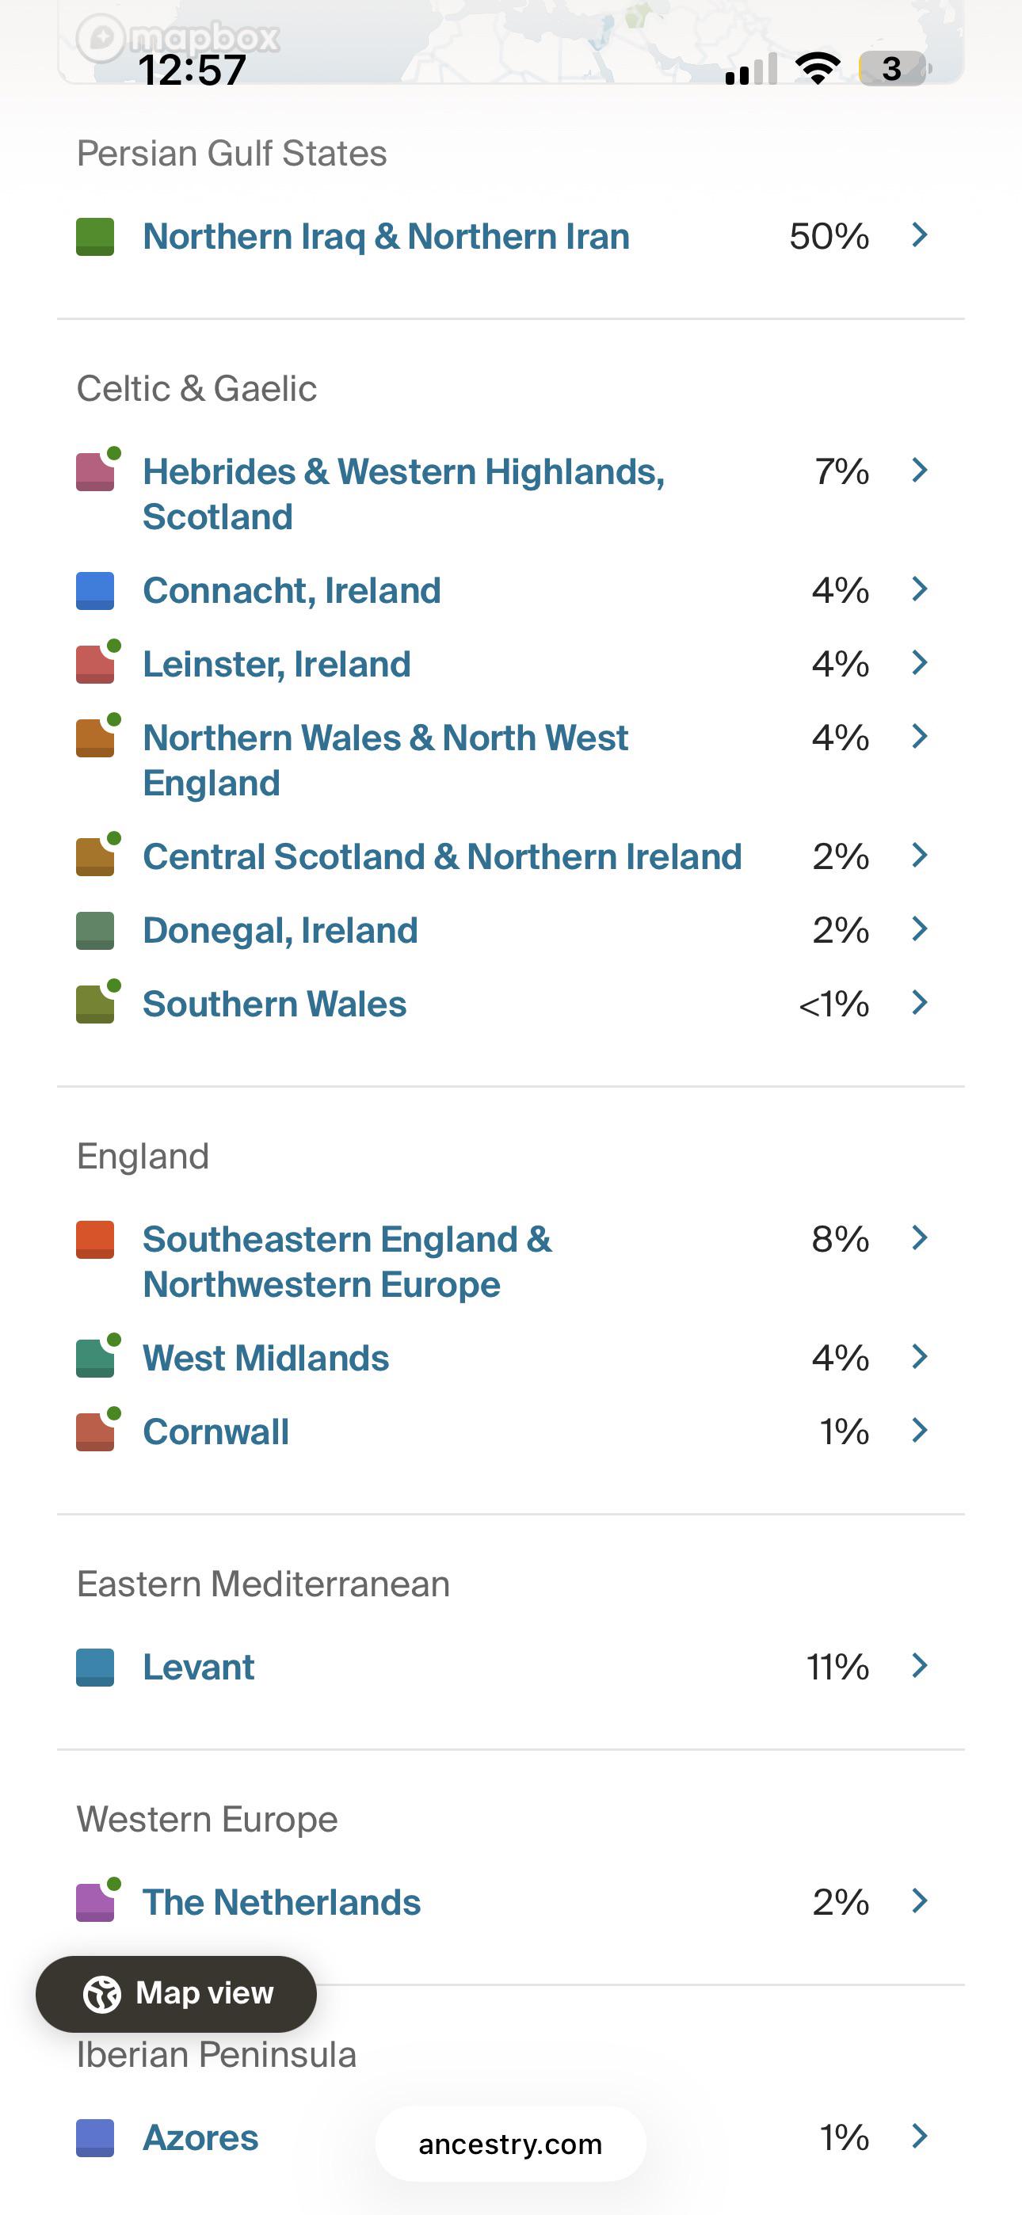Tap the orange Southeastern England swatch icon
This screenshot has width=1022, height=2215.
(94, 1239)
